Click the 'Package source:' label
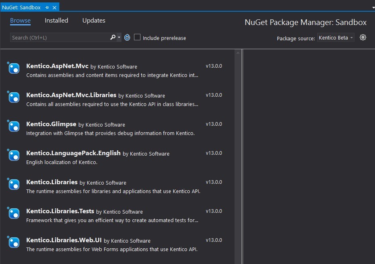This screenshot has width=375, height=264. click(x=296, y=38)
